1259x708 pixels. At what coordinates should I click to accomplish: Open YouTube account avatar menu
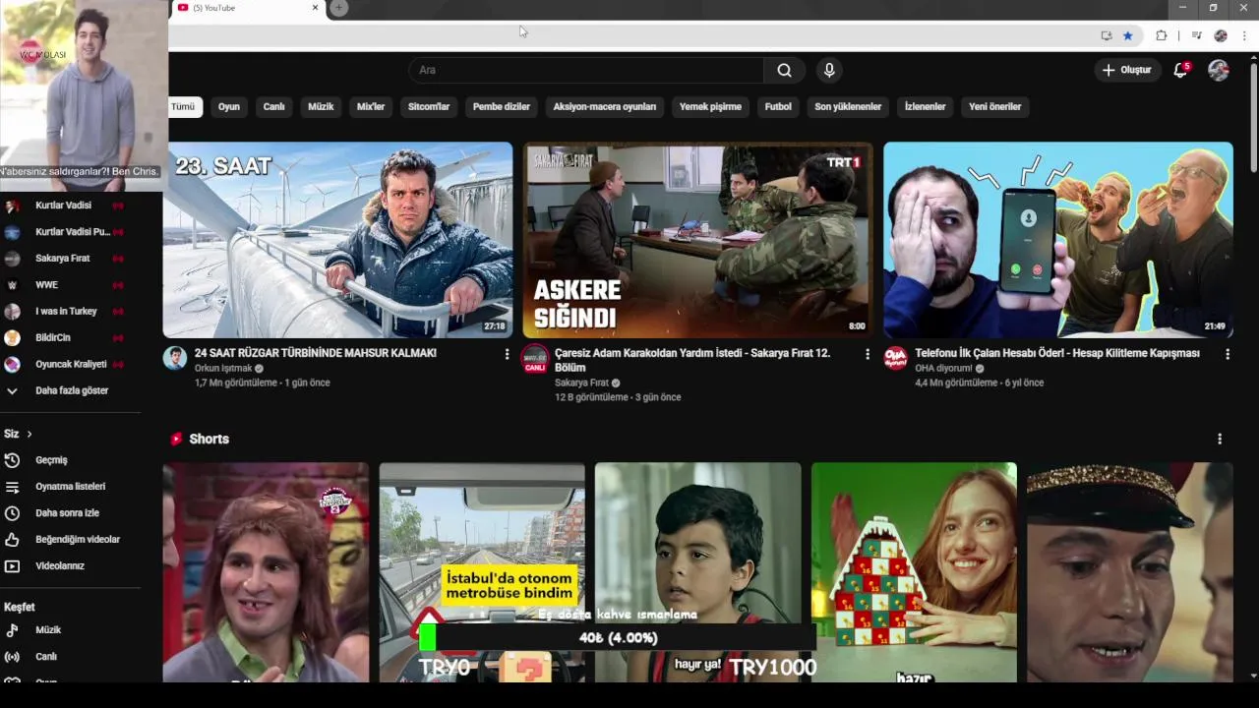[1219, 70]
